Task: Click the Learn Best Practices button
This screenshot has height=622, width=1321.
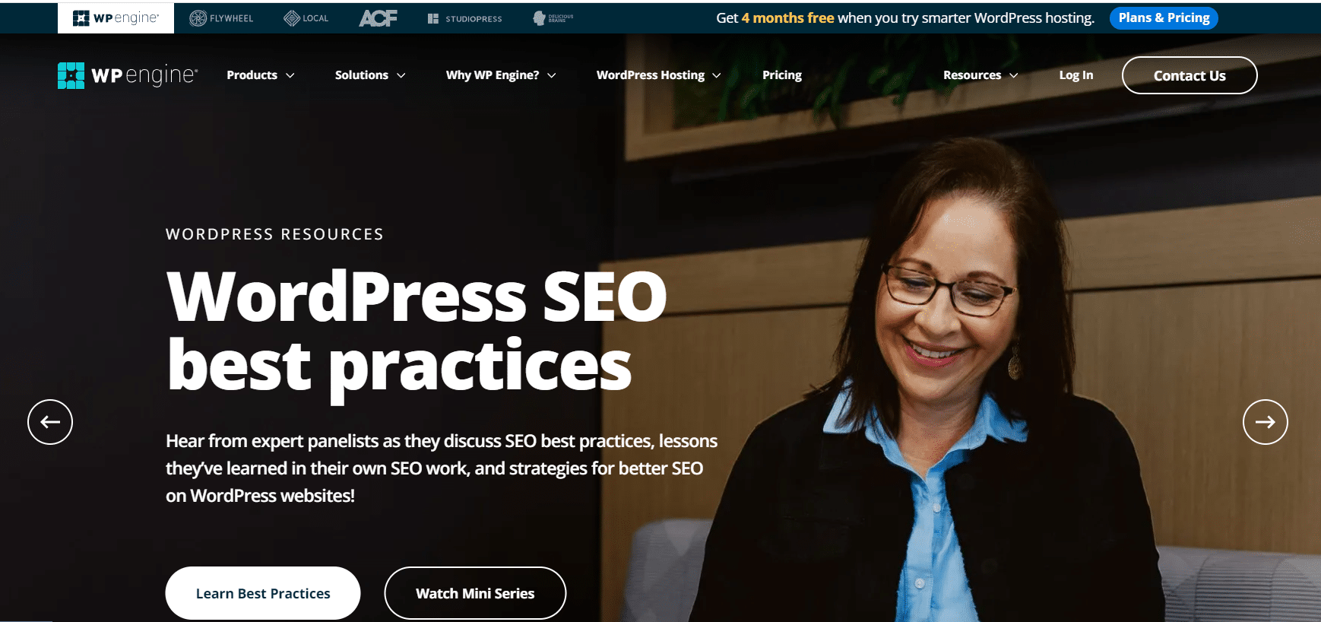Action: click(263, 593)
